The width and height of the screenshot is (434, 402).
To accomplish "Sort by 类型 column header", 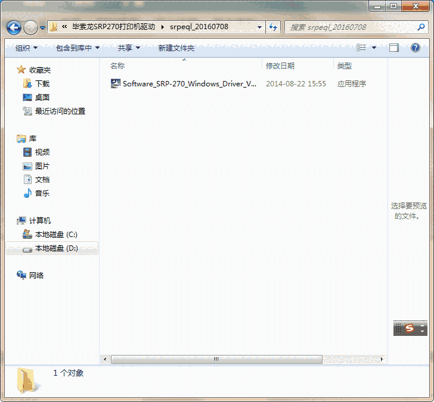I will coord(345,66).
